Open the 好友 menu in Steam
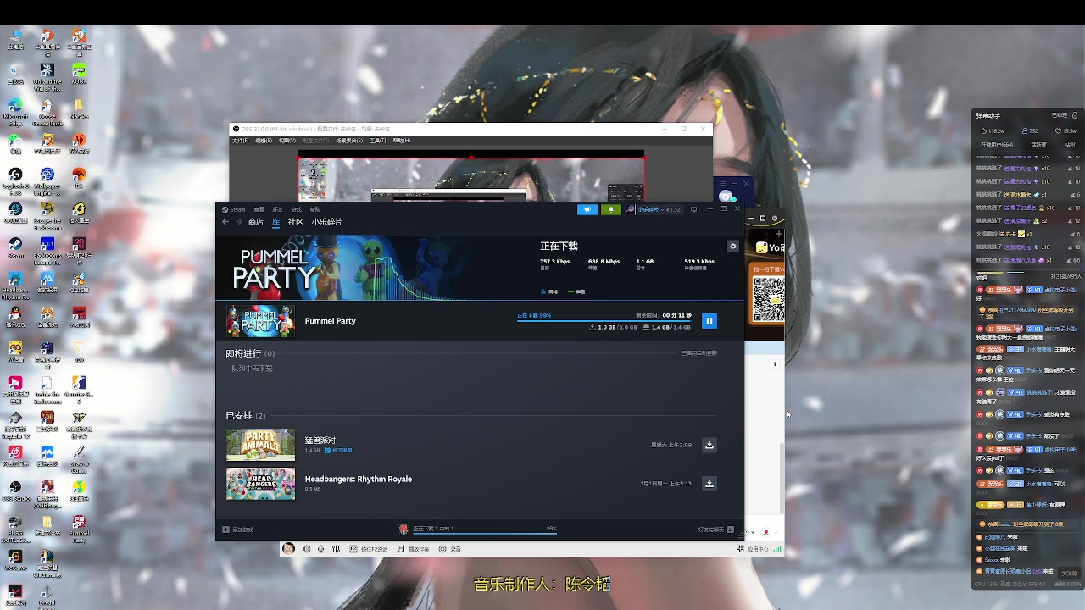This screenshot has height=610, width=1085. coord(277,209)
